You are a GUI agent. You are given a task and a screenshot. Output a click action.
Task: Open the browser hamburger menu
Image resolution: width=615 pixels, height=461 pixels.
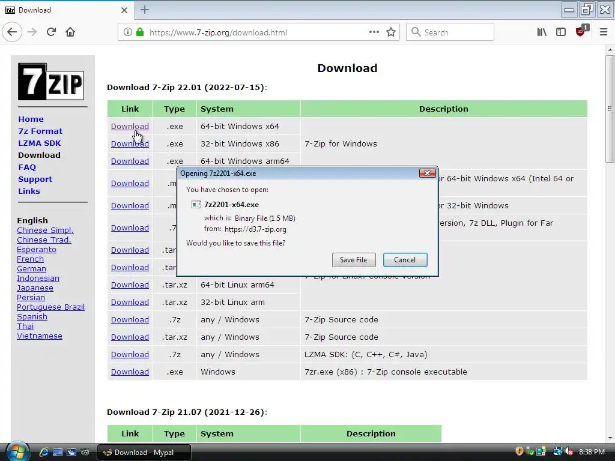point(604,32)
